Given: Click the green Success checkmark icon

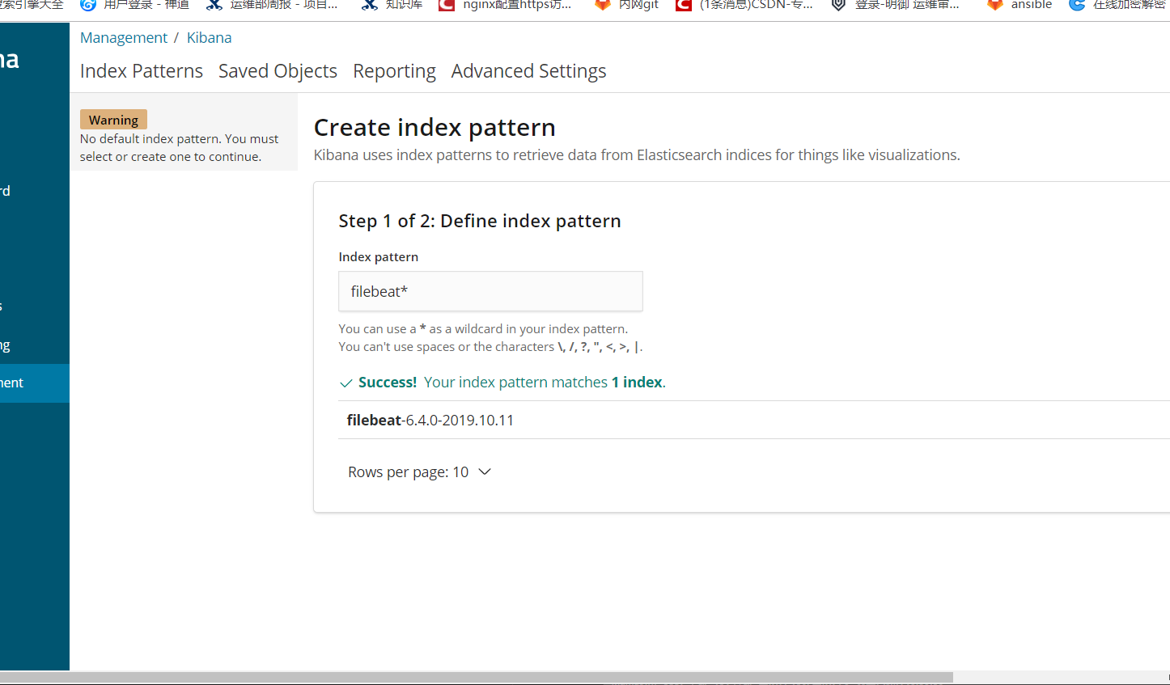Looking at the screenshot, I should (x=346, y=383).
